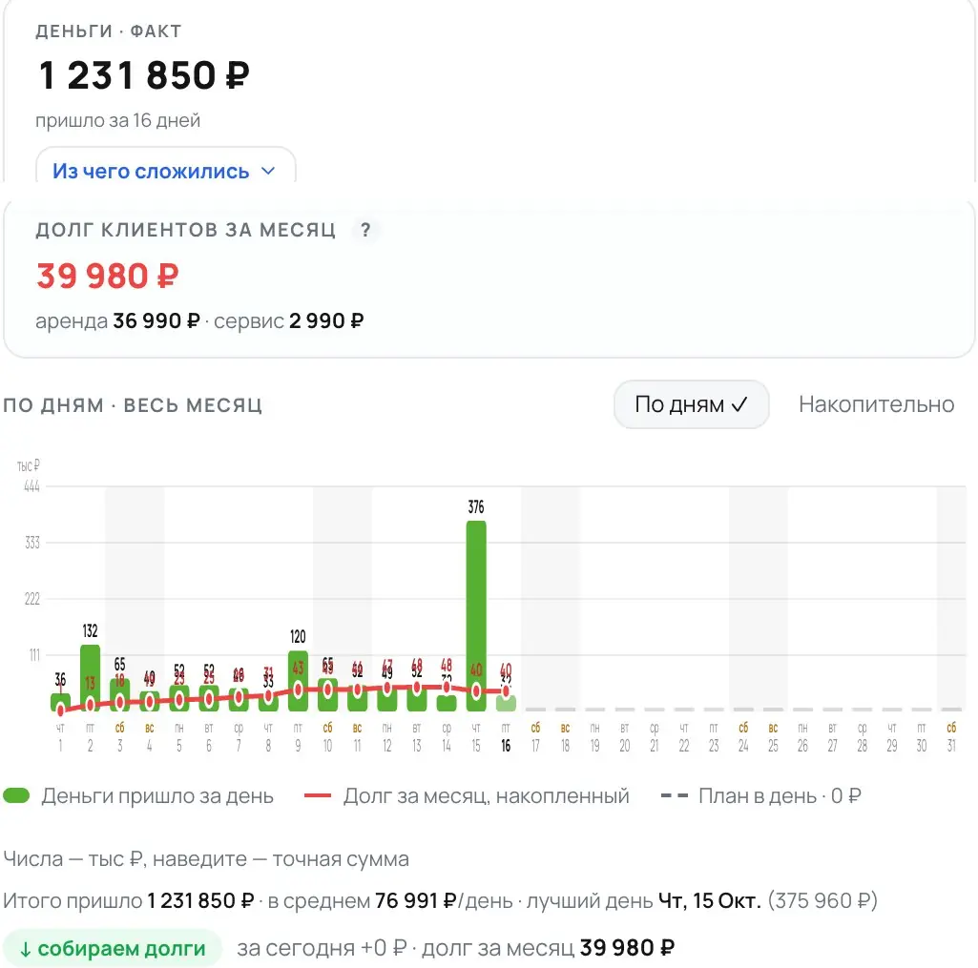Click the day "17" axis label
This screenshot has width=978, height=968.
coord(535,746)
